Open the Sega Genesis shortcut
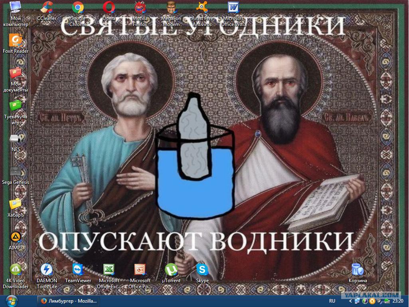Screen dimensions: 409x307 click(16, 175)
